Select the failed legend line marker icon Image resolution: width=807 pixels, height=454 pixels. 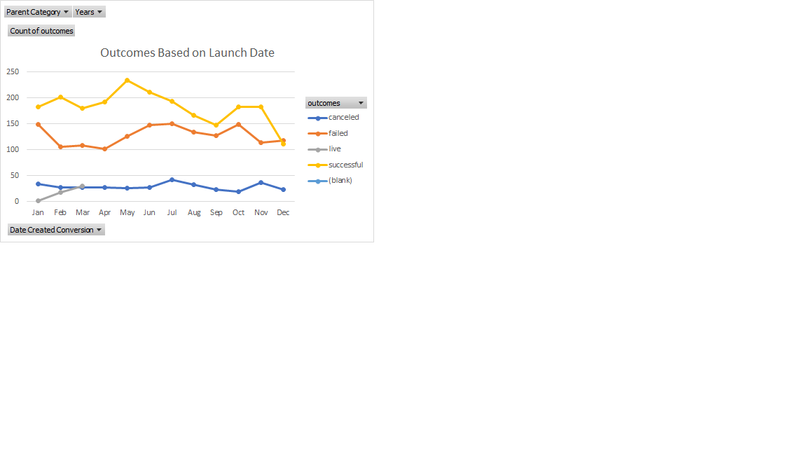click(x=317, y=133)
